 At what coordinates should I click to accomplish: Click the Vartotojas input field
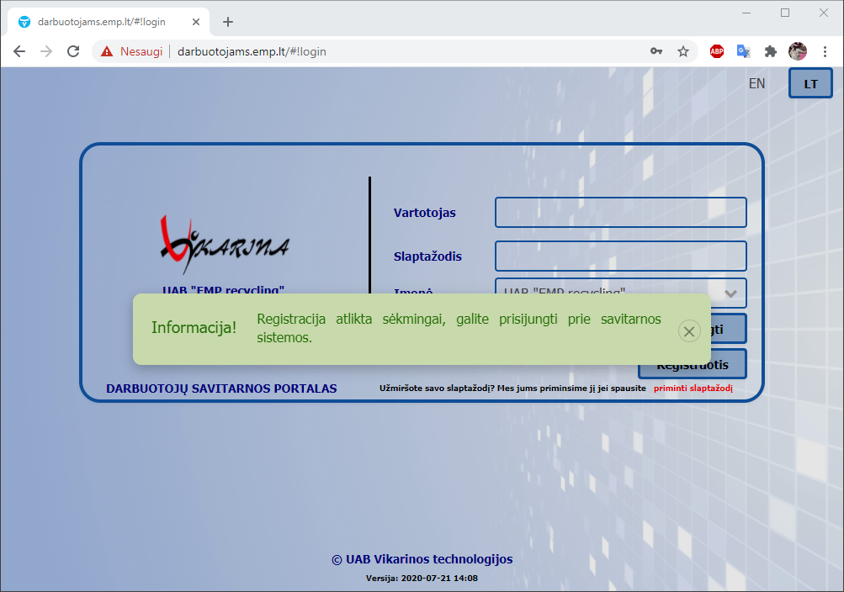(621, 213)
